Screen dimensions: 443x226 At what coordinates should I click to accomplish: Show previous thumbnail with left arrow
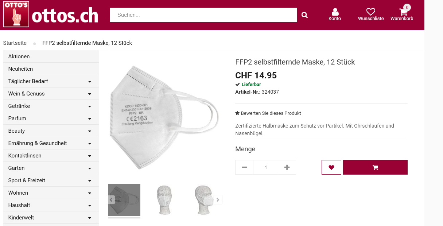111,200
